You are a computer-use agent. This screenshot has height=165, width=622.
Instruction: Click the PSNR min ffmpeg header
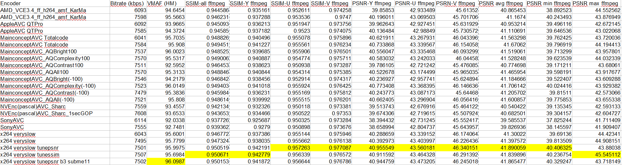[549, 3]
